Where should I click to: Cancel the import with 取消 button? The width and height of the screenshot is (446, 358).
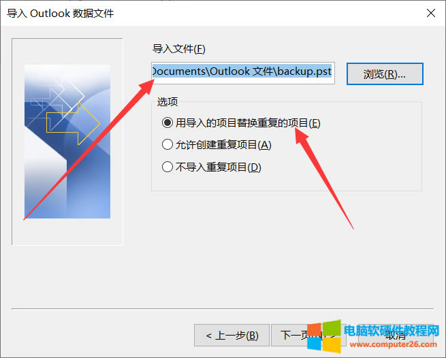tap(396, 336)
